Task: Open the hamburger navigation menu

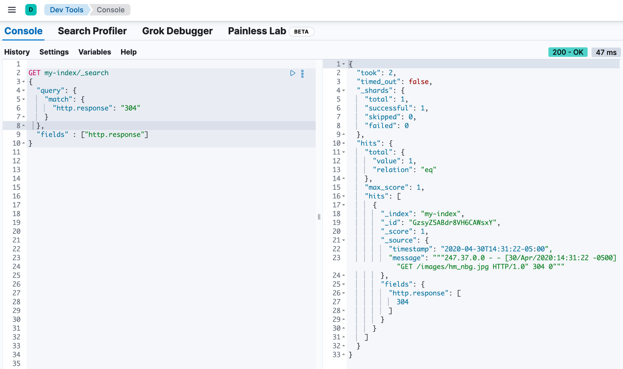Action: [x=12, y=10]
